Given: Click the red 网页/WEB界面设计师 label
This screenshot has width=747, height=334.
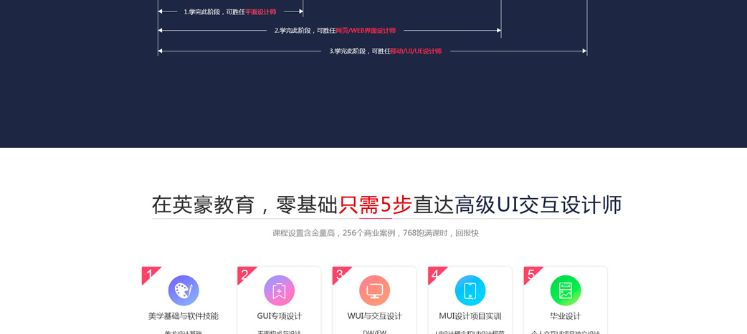Looking at the screenshot, I should pyautogui.click(x=366, y=31).
